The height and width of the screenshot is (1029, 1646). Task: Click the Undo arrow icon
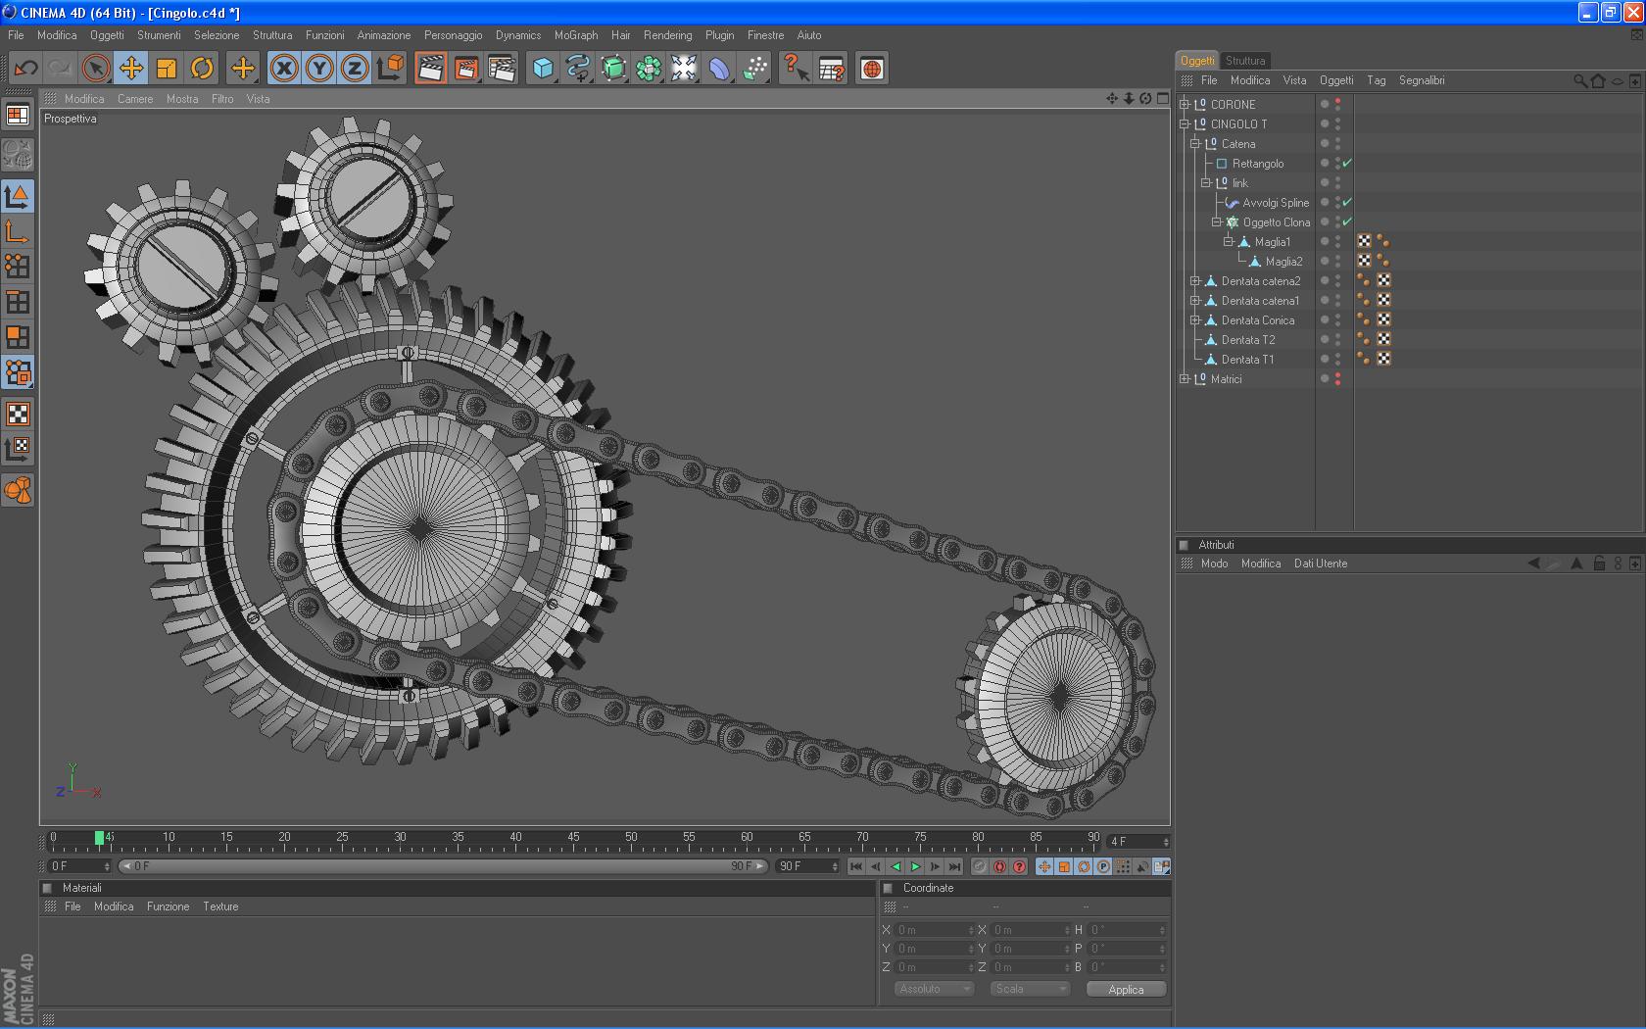(x=26, y=68)
